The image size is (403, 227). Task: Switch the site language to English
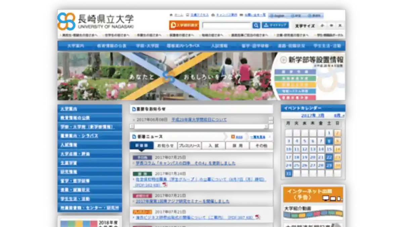click(279, 15)
